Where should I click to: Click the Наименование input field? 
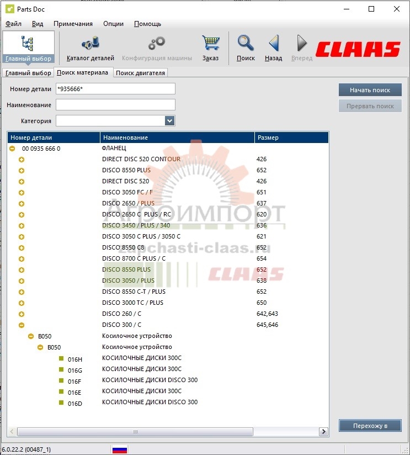(115, 105)
